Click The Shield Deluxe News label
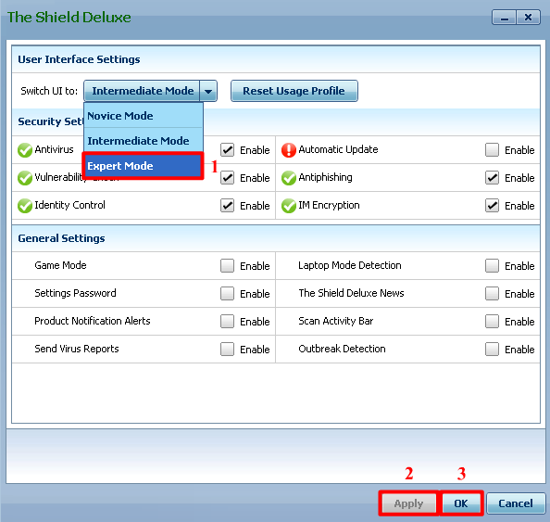The width and height of the screenshot is (550, 522). [x=351, y=293]
